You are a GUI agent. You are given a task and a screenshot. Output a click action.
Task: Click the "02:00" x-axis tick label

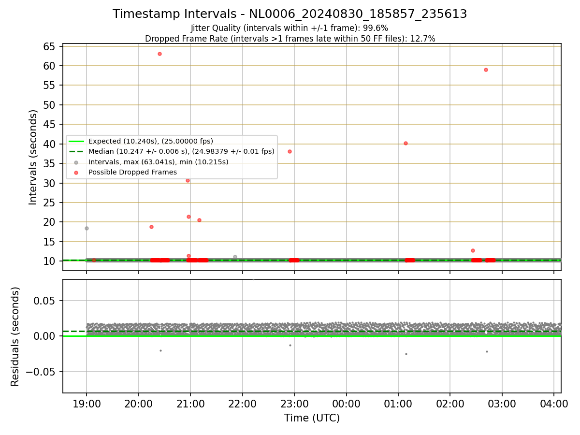(x=450, y=403)
